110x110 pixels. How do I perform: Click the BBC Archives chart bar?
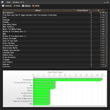[42, 96]
